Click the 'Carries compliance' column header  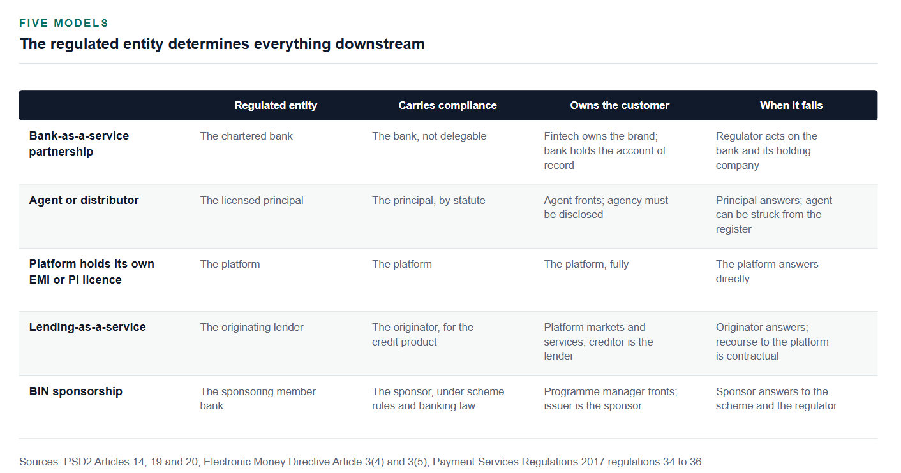point(447,105)
